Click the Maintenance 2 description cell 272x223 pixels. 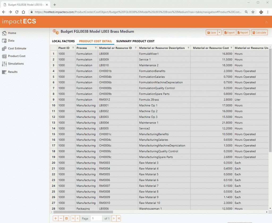point(164,65)
